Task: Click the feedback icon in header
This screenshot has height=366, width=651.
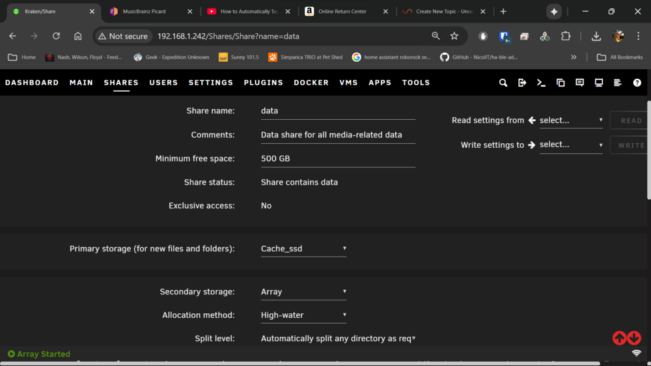Action: [579, 83]
